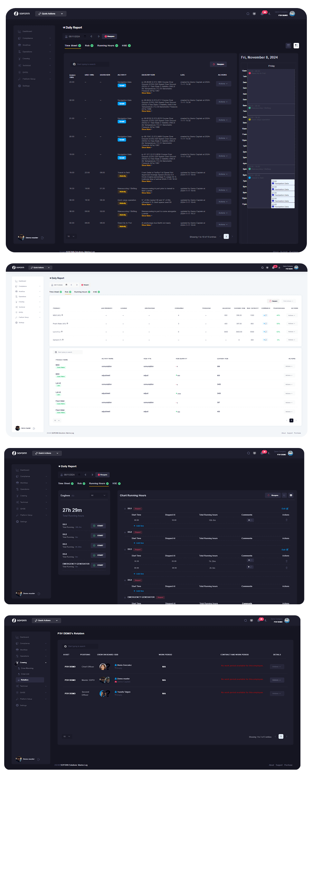Image resolution: width=313 pixels, height=896 pixels.
Task: Delete the DG1 00:00 running hours entry
Action: click(286, 520)
